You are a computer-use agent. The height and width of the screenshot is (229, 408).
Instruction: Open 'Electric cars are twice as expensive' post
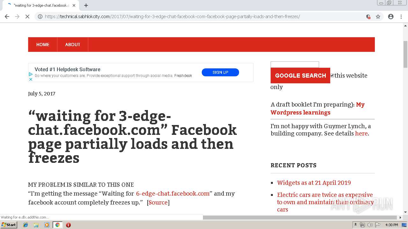(x=325, y=202)
